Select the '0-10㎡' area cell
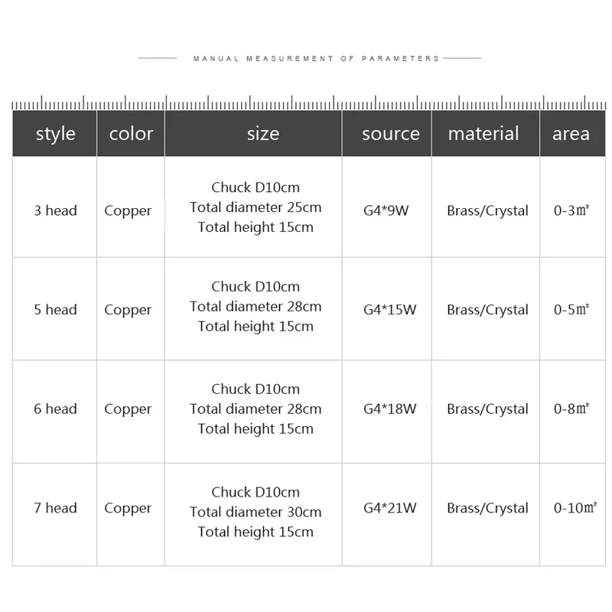 (x=575, y=508)
